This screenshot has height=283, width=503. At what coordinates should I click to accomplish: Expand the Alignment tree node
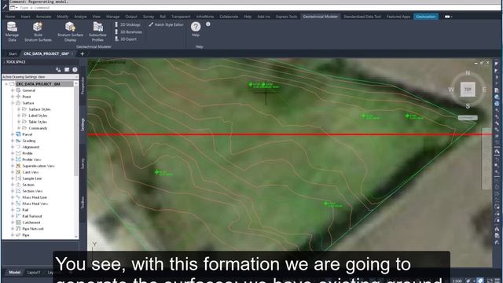point(13,147)
